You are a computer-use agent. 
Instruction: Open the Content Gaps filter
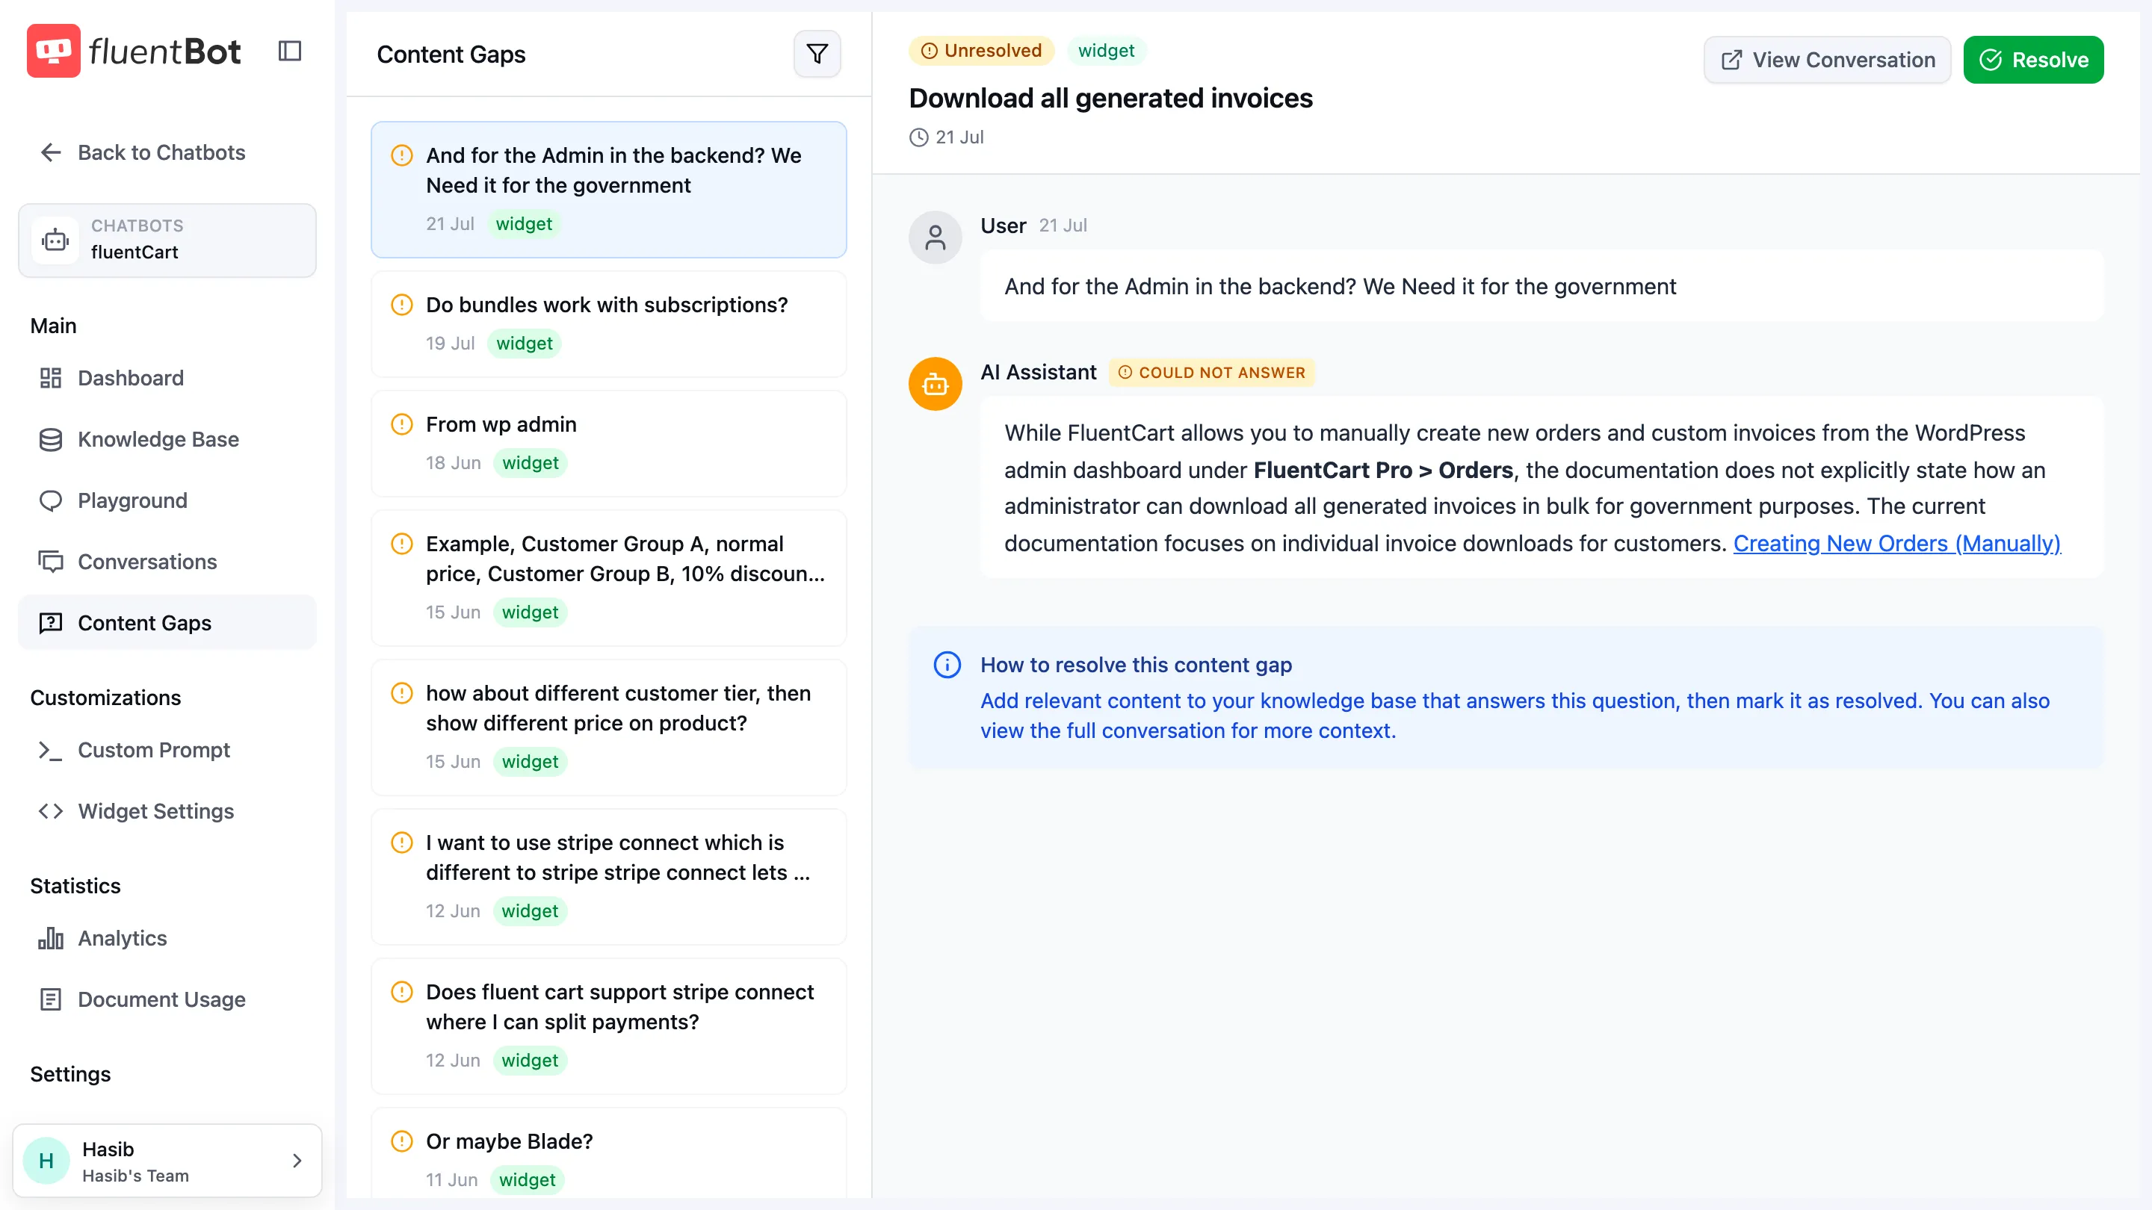click(816, 55)
